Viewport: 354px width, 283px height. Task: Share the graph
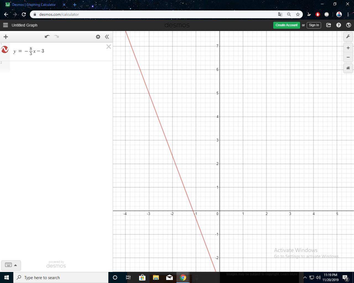[x=329, y=25]
